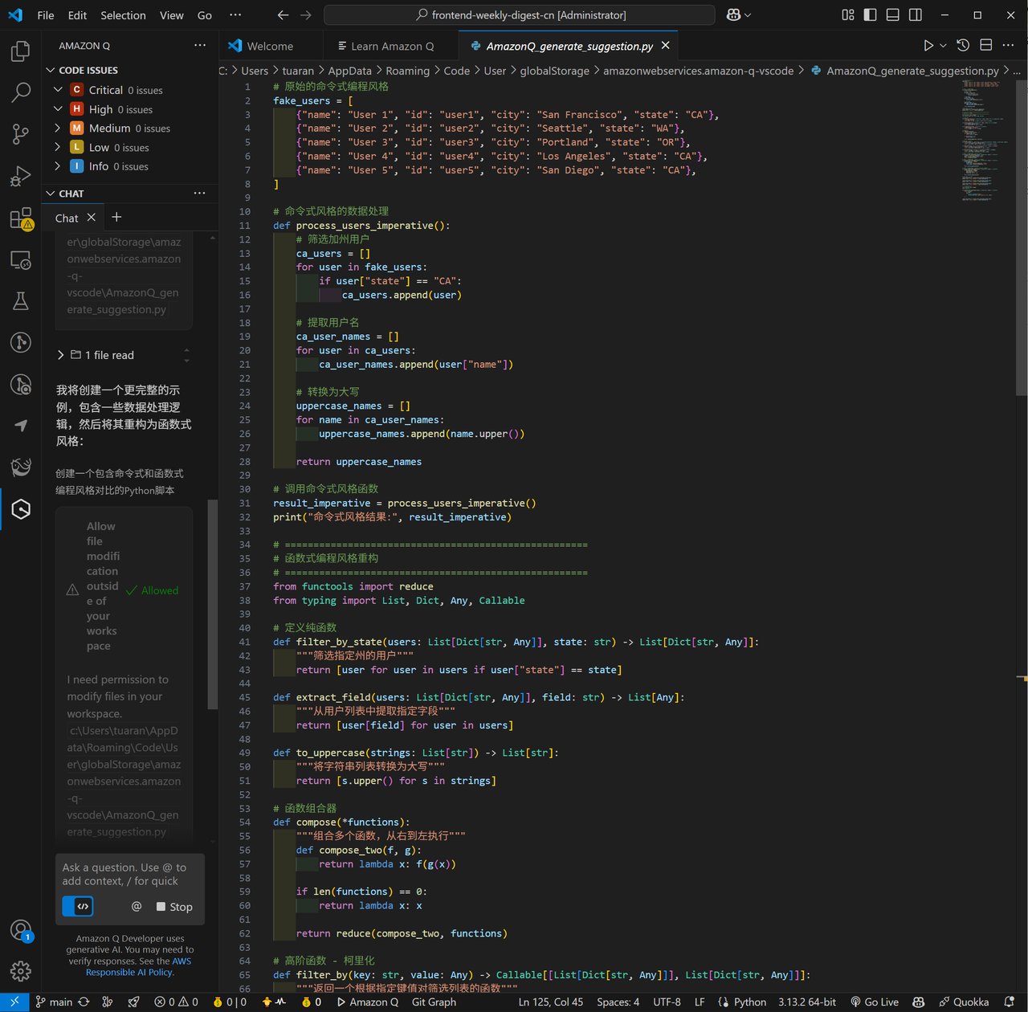This screenshot has width=1028, height=1012.
Task: Close the AmazonQ_generate_suggestion.py tab
Action: pos(665,46)
